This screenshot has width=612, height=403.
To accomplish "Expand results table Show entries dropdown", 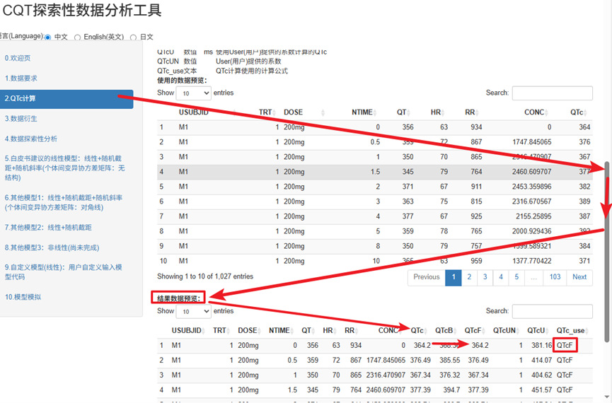I will pyautogui.click(x=194, y=311).
